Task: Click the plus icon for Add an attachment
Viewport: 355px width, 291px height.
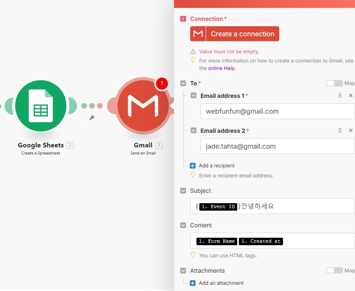Action: [193, 283]
